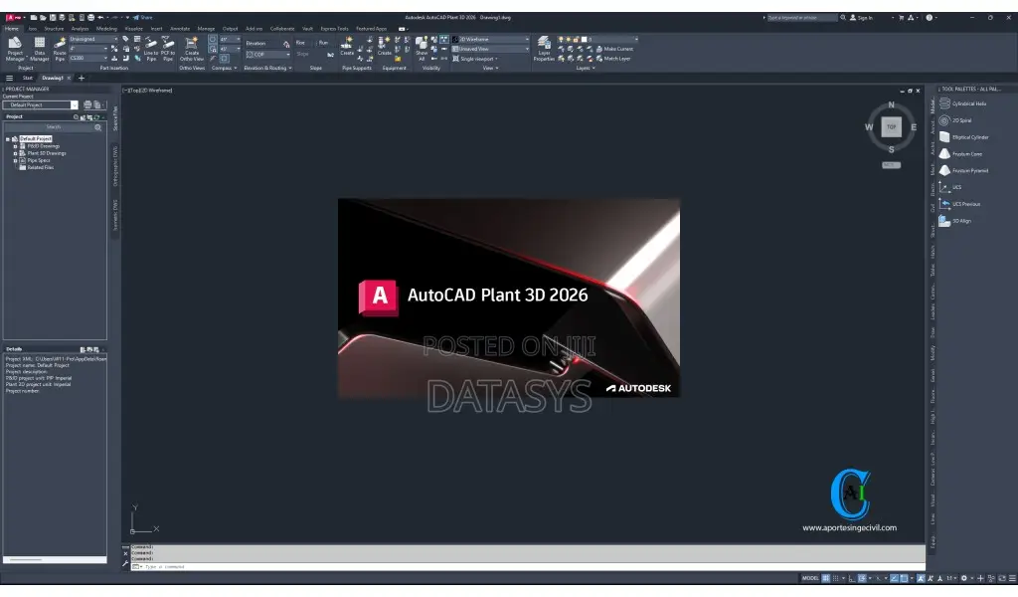Select Default Project root node
This screenshot has height=597, width=1018.
pos(35,139)
